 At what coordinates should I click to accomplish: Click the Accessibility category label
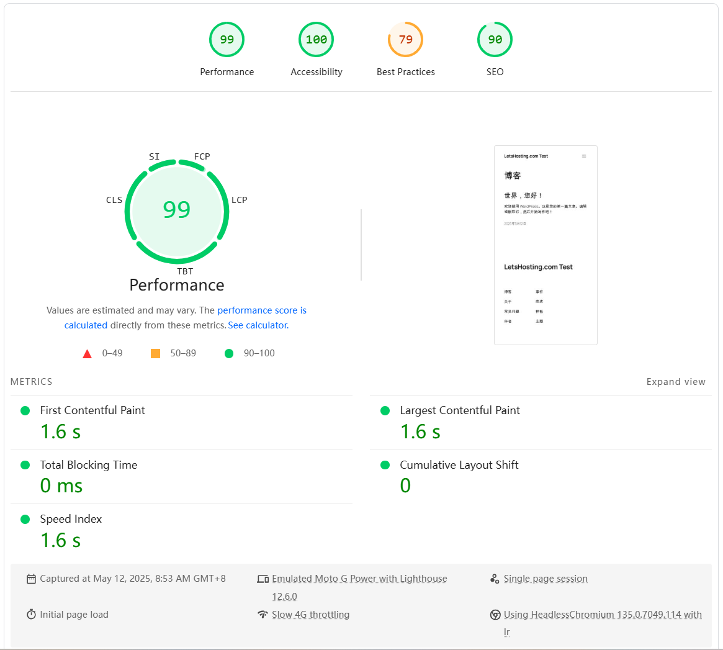[x=317, y=72]
